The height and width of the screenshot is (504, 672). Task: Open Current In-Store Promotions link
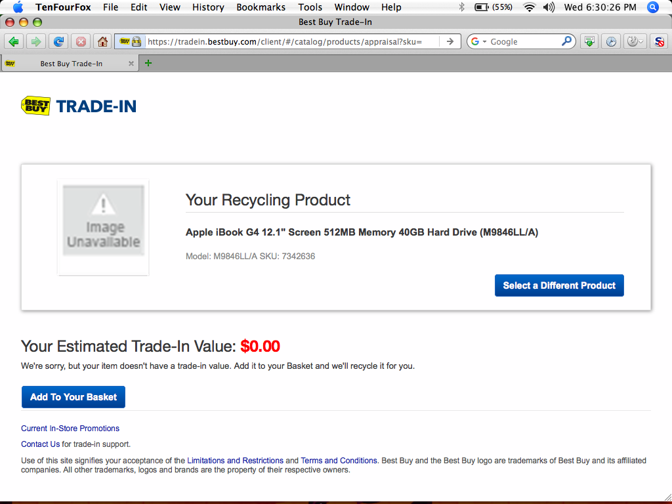pyautogui.click(x=70, y=428)
